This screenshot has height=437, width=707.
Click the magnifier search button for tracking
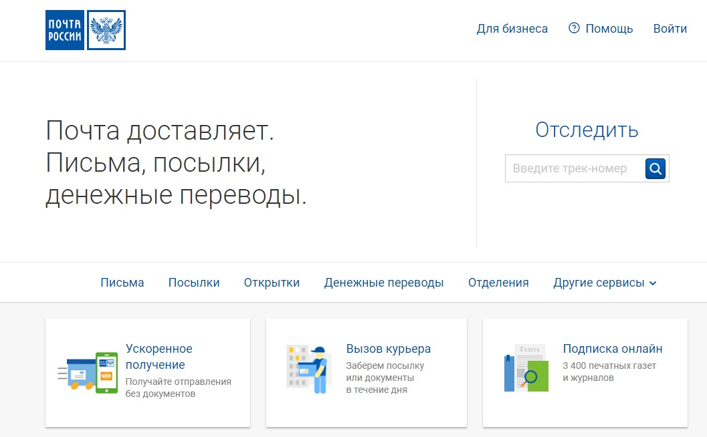point(655,169)
